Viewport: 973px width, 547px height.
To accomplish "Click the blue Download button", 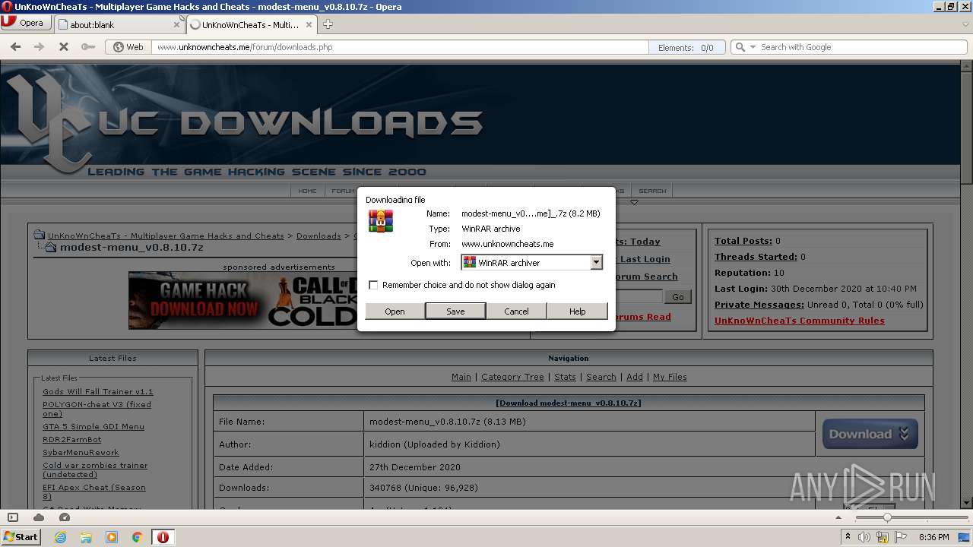I will [870, 435].
